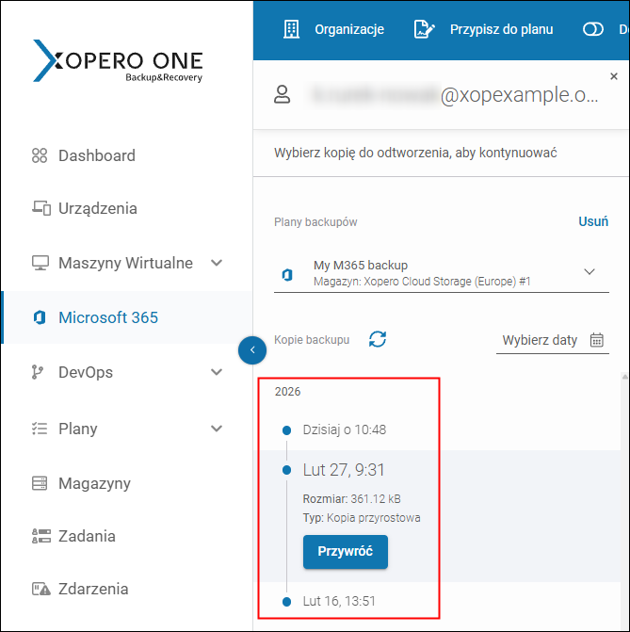Open the Dashboard page

click(x=97, y=155)
